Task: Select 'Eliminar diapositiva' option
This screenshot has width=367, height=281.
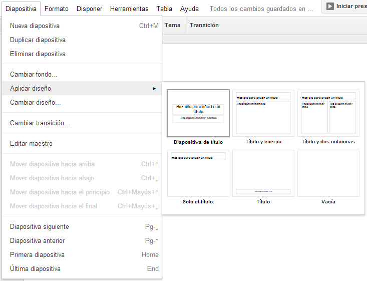Action: 38,54
